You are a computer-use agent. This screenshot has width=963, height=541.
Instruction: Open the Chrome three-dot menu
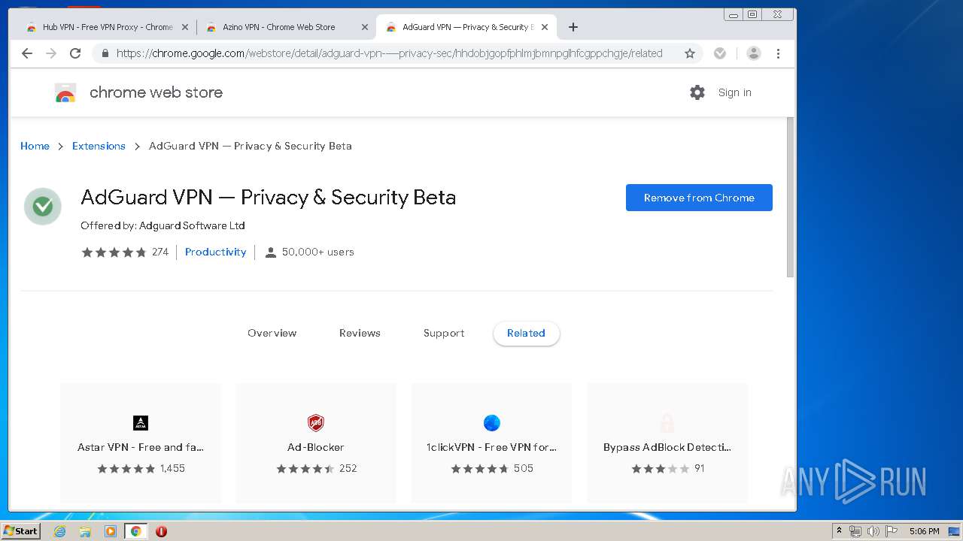coord(778,53)
